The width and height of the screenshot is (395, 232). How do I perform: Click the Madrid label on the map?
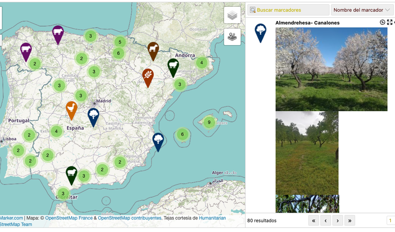103,101
